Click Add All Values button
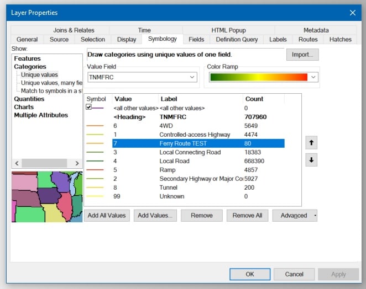This screenshot has width=366, height=289. pyautogui.click(x=107, y=216)
